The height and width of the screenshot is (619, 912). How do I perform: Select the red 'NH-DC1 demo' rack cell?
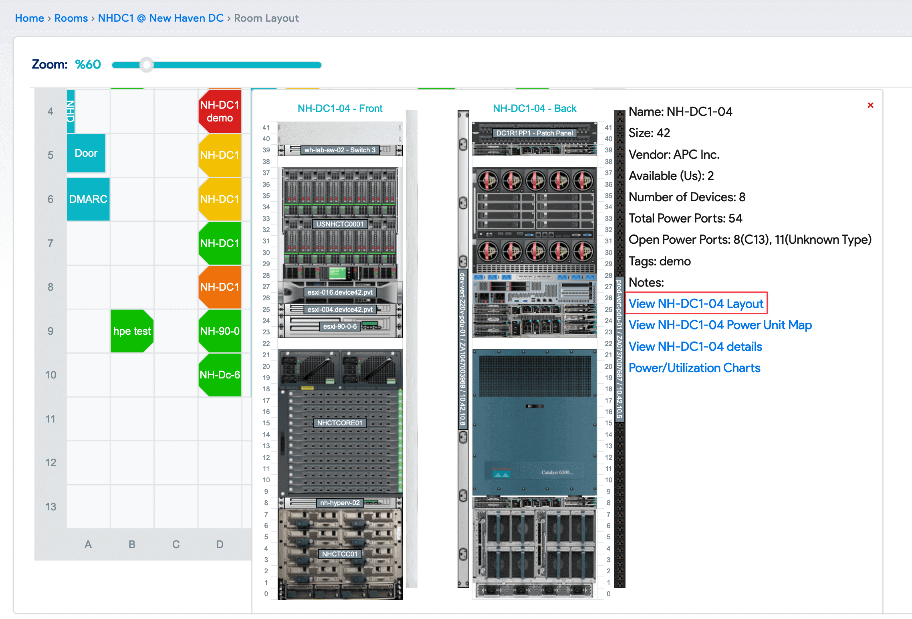coord(220,111)
